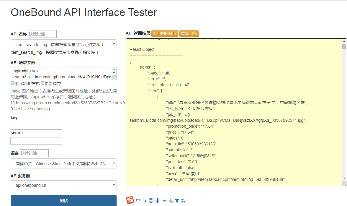Click the result pane scrollbar down arrow
This screenshot has width=347, height=206.
click(344, 178)
